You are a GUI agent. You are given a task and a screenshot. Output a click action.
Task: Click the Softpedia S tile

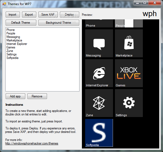click(99, 133)
